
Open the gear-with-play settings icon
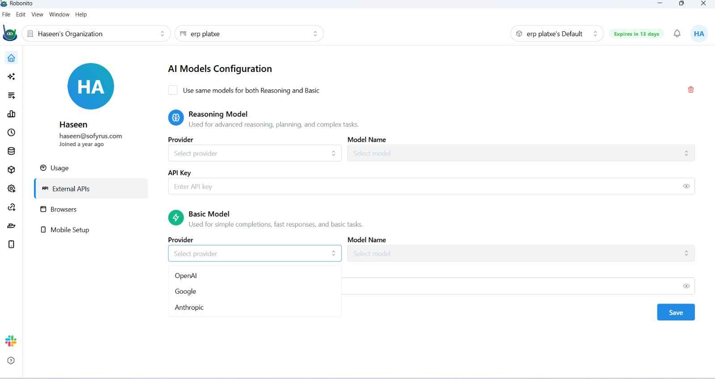pyautogui.click(x=11, y=189)
